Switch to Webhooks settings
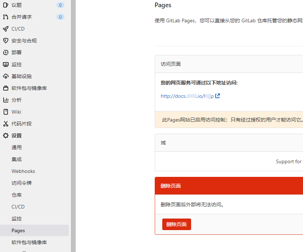The width and height of the screenshot is (303, 252). pyautogui.click(x=23, y=171)
